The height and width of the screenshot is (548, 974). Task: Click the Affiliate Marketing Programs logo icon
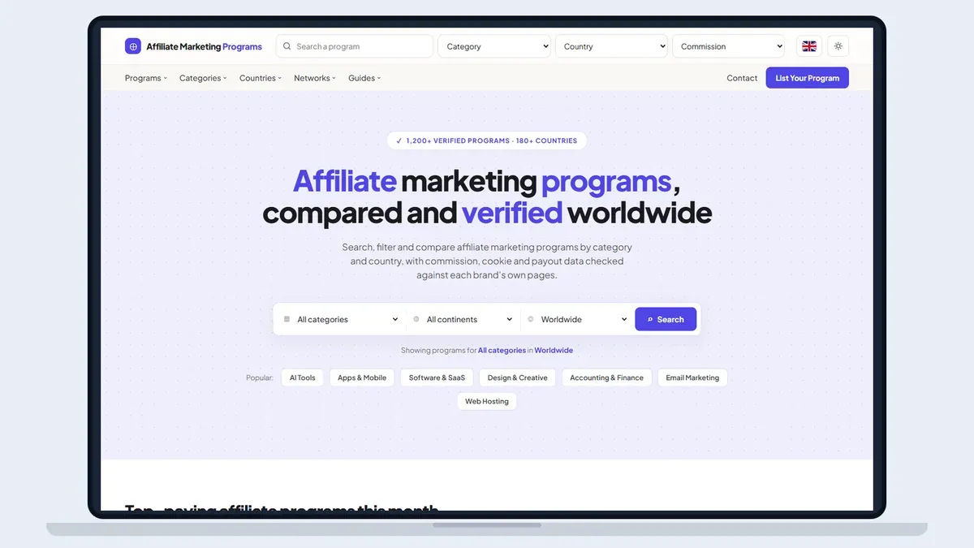pos(133,46)
